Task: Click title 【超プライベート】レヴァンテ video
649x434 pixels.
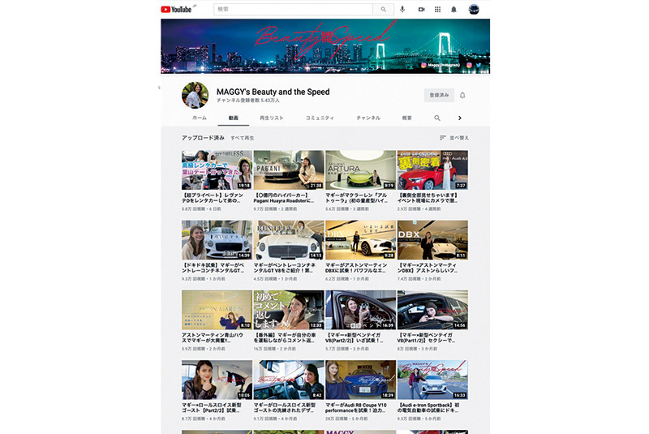Action: (x=213, y=198)
